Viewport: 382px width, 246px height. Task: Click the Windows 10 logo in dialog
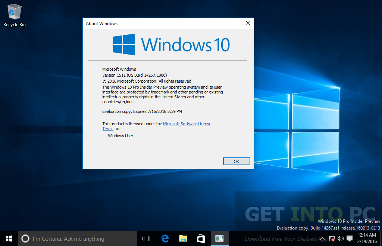pos(171,44)
